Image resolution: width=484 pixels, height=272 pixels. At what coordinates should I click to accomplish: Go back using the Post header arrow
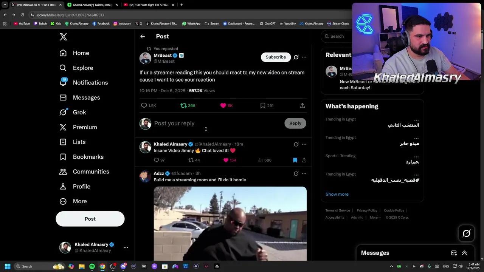click(143, 36)
